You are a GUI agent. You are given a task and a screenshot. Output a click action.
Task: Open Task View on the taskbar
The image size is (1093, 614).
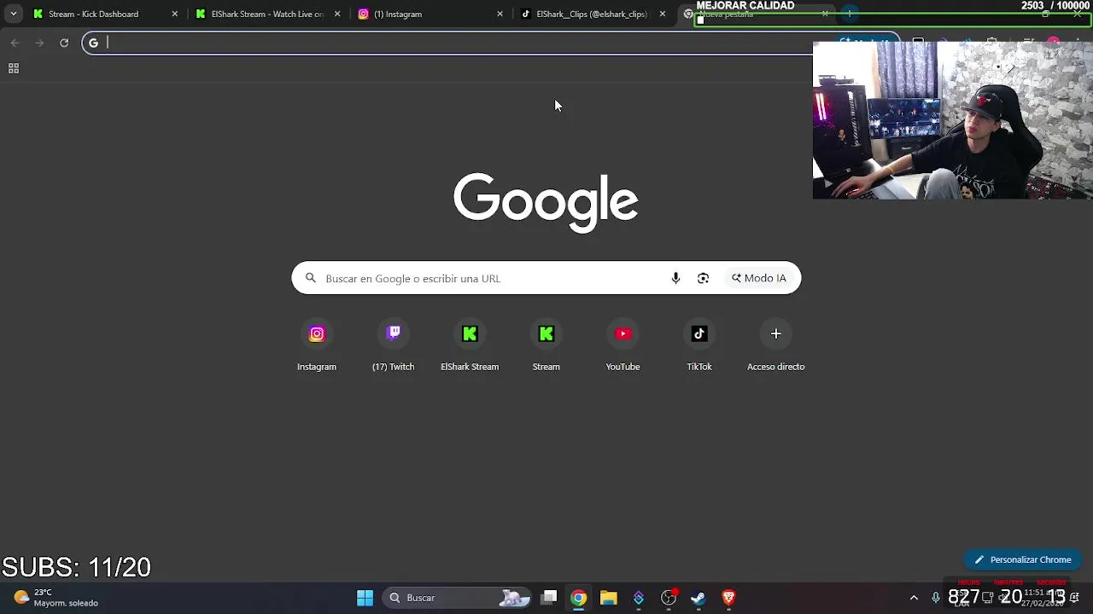pos(549,598)
